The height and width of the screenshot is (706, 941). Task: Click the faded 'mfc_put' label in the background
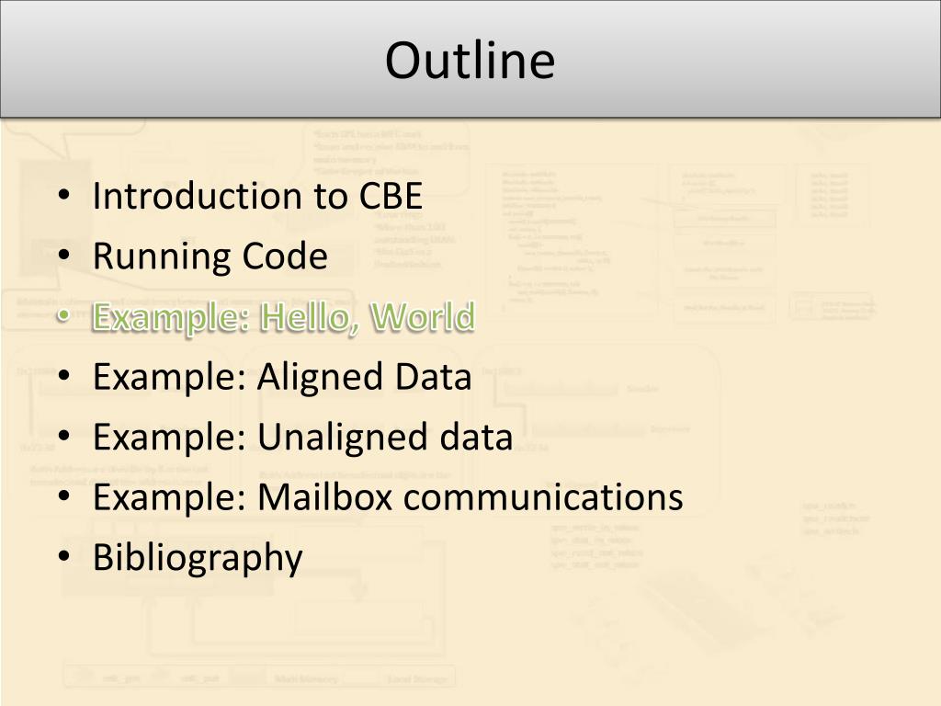pyautogui.click(x=199, y=678)
